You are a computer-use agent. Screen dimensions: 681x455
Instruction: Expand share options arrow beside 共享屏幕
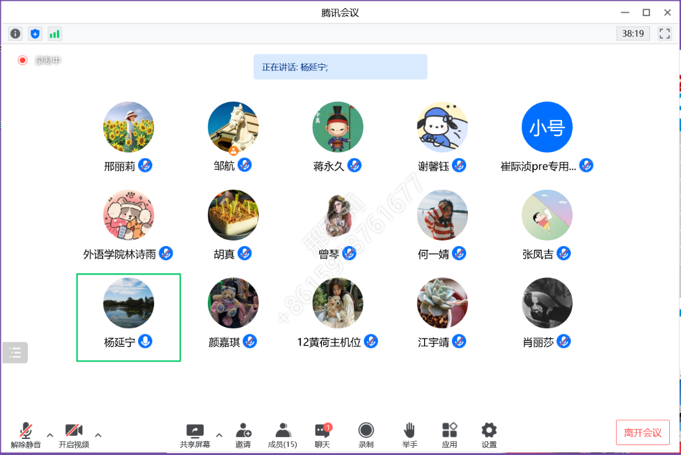219,435
